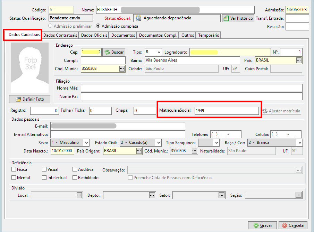Switch to the Dados Cadastrais tab
This screenshot has height=232, width=314.
coord(24,35)
